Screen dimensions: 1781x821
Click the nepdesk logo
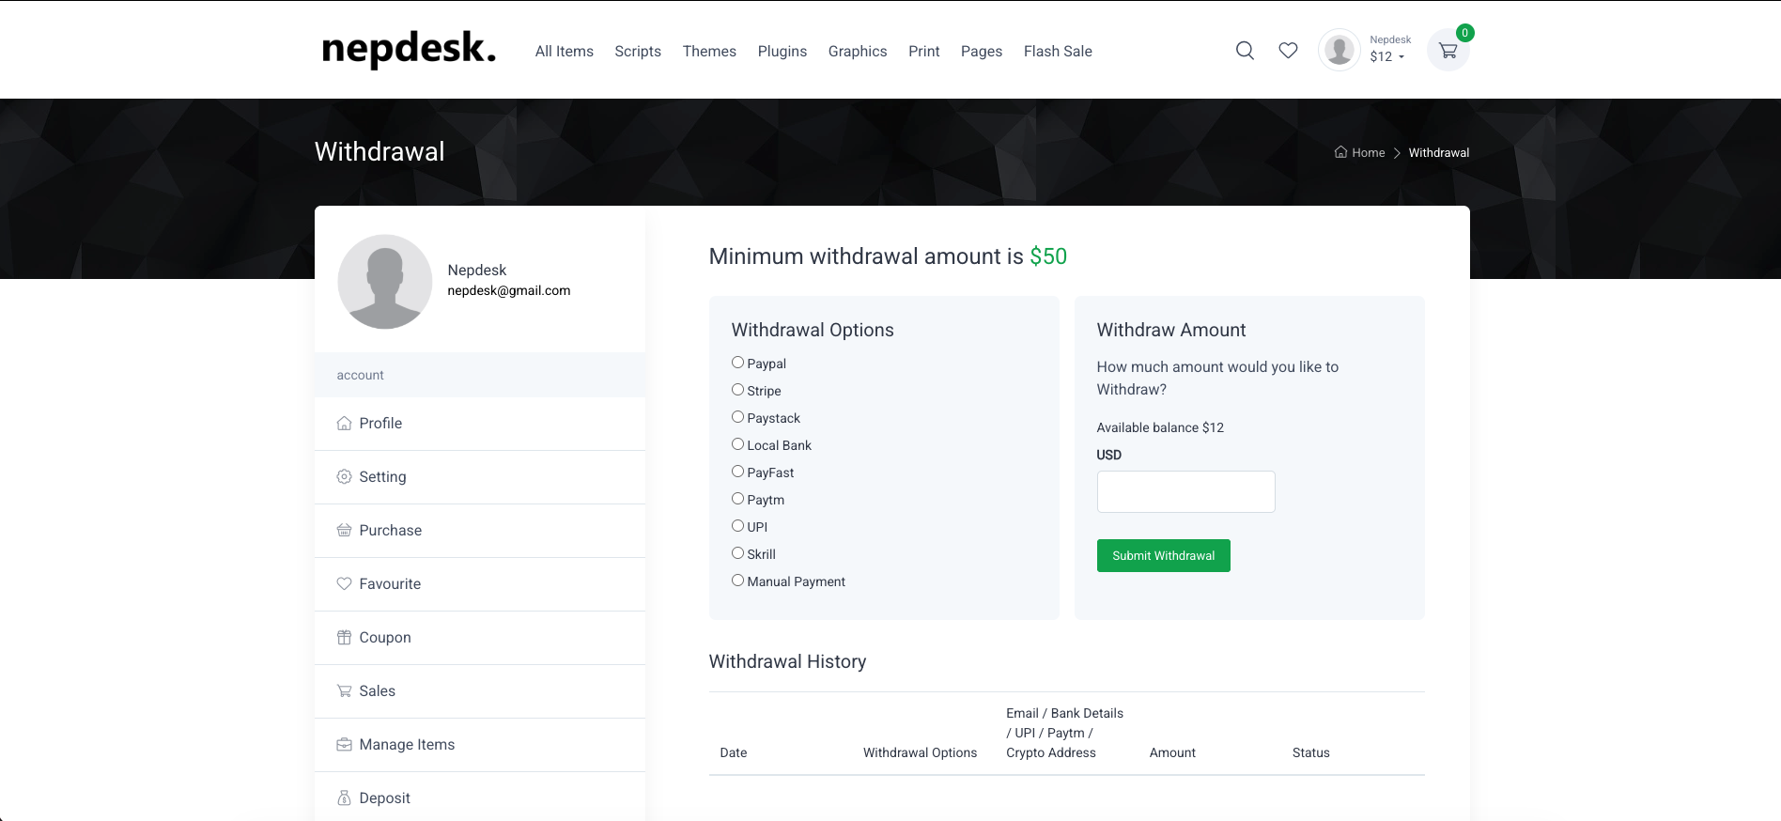(x=409, y=49)
